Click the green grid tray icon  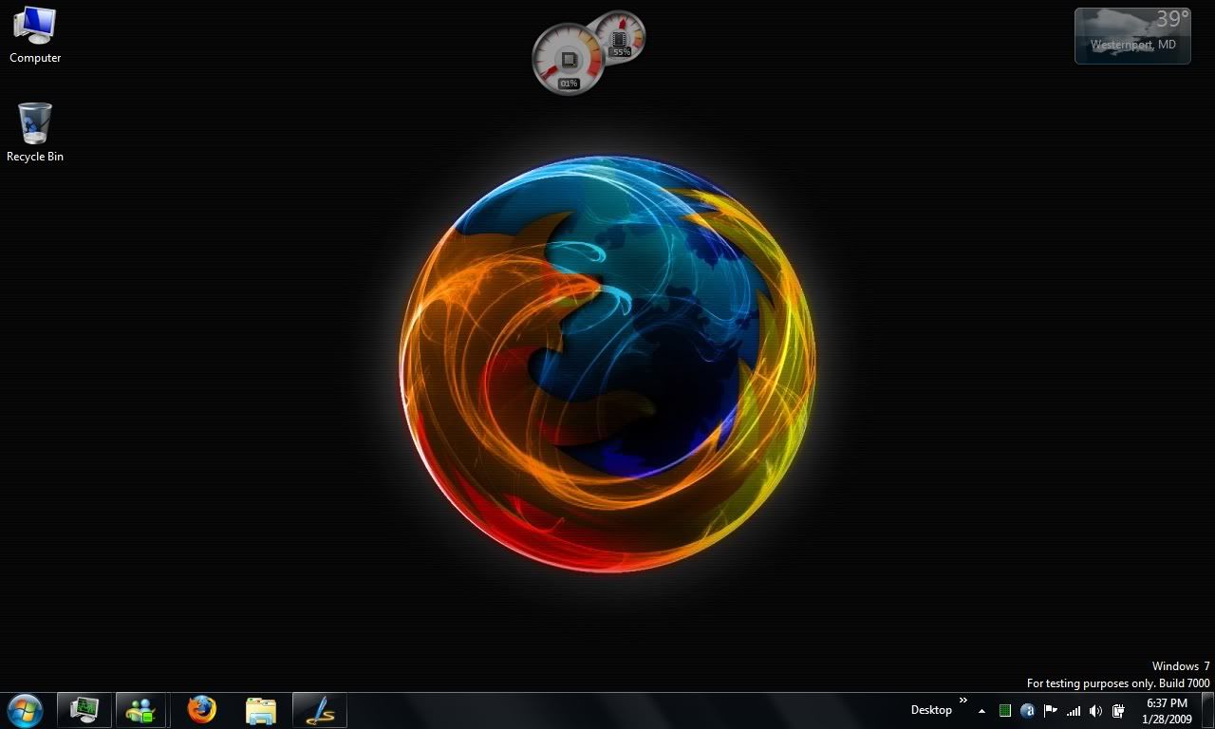(1005, 711)
